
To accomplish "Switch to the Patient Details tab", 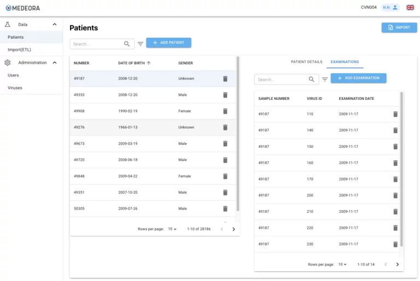I will [306, 62].
